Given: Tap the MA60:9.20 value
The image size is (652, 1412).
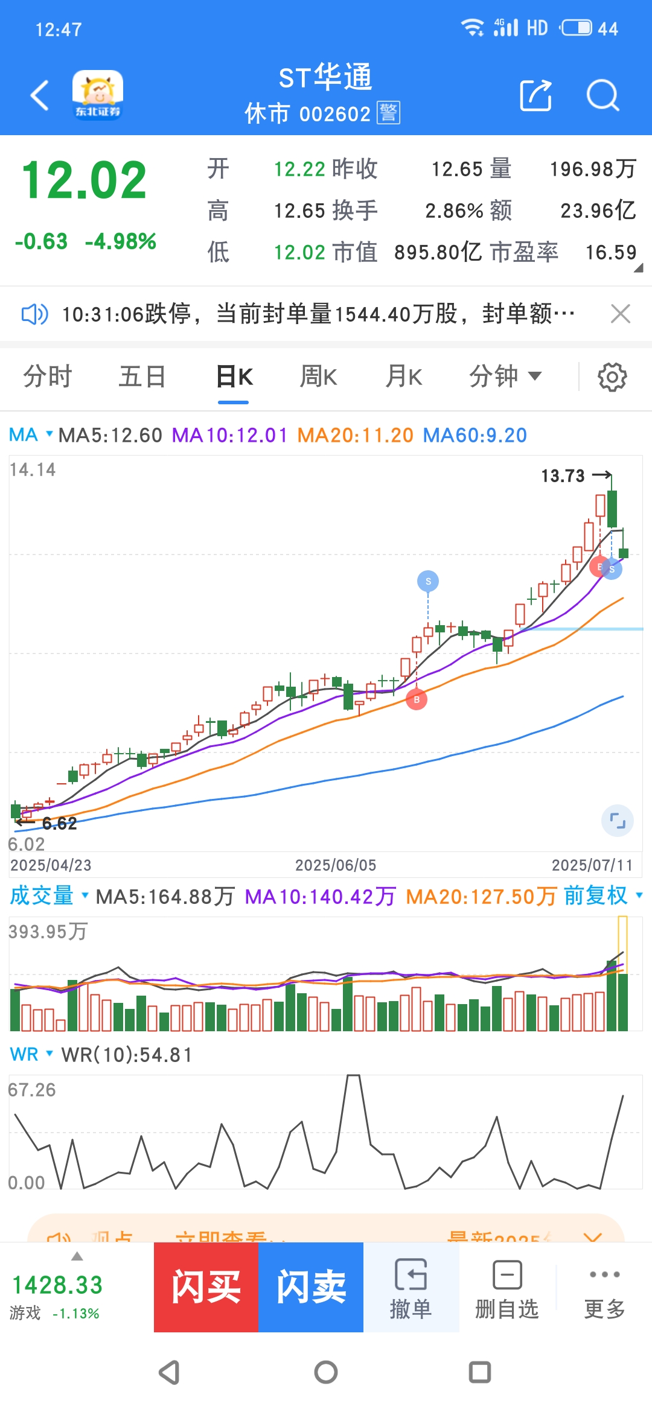Looking at the screenshot, I should click(x=475, y=435).
